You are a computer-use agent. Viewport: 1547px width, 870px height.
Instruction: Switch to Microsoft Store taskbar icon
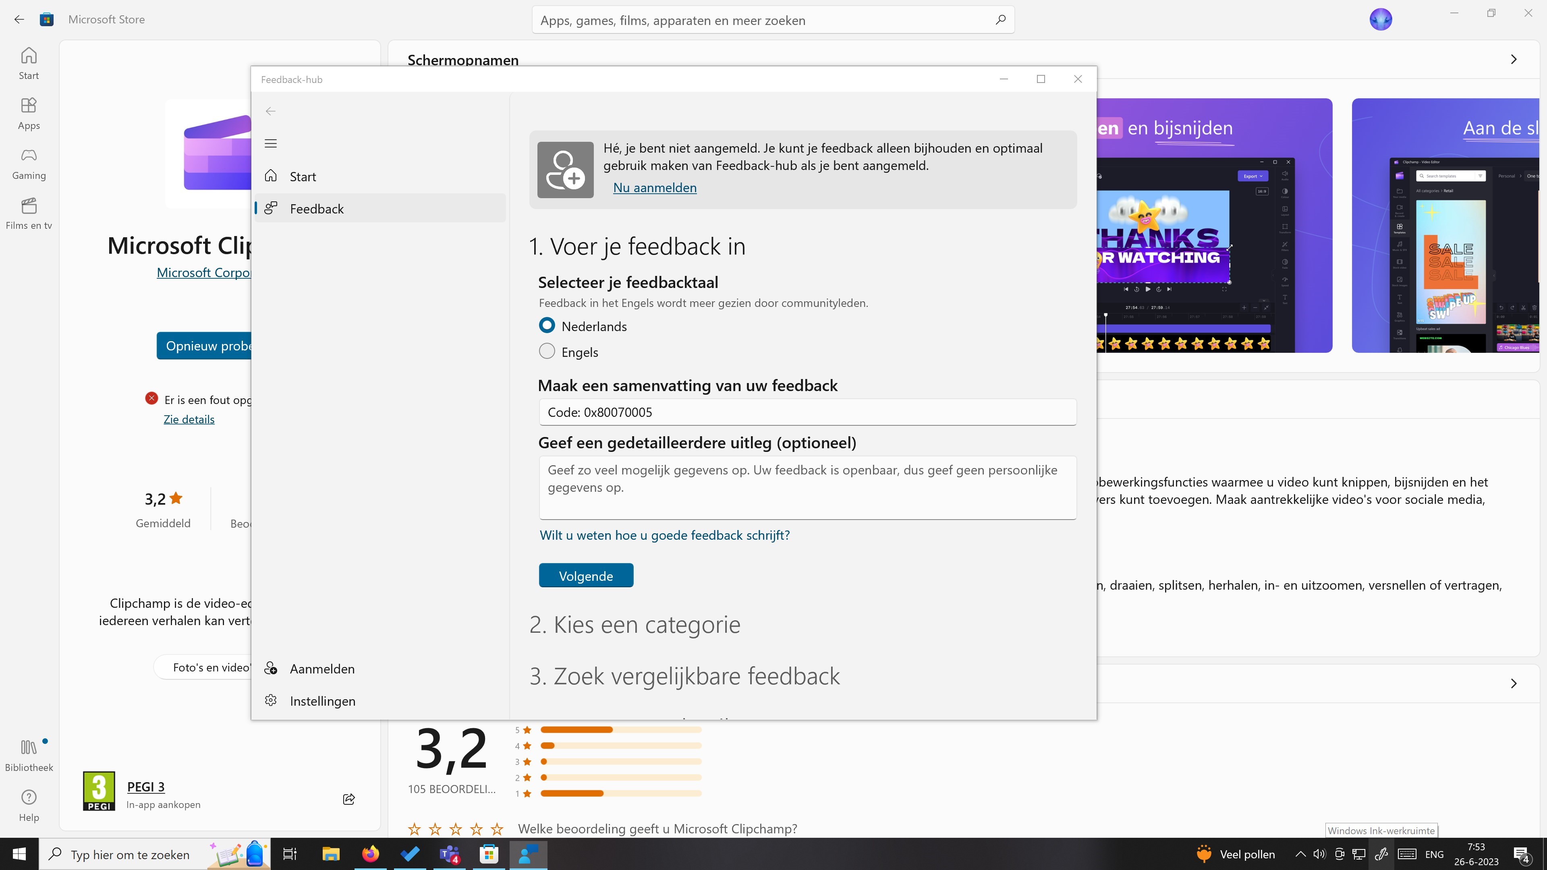pyautogui.click(x=489, y=854)
